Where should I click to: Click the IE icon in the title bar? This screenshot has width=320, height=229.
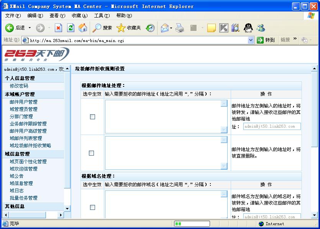point(5,6)
